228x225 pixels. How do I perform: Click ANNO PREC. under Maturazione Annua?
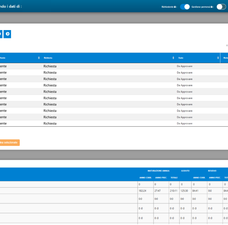161,178
